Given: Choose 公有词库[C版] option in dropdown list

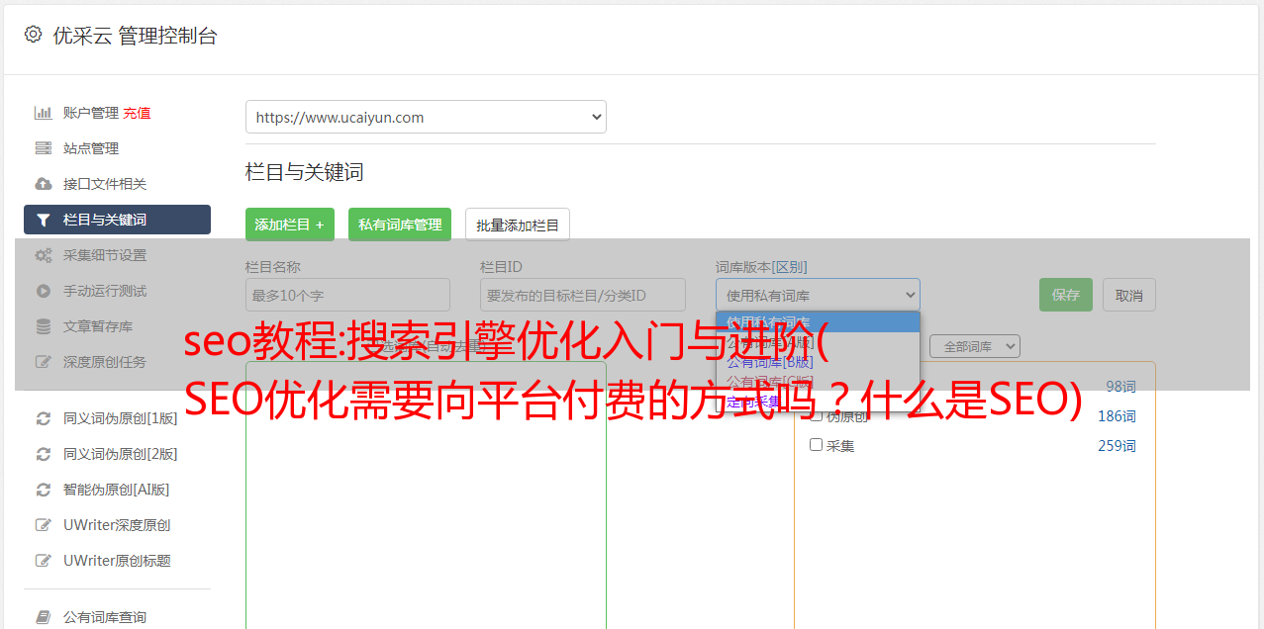Looking at the screenshot, I should (818, 382).
